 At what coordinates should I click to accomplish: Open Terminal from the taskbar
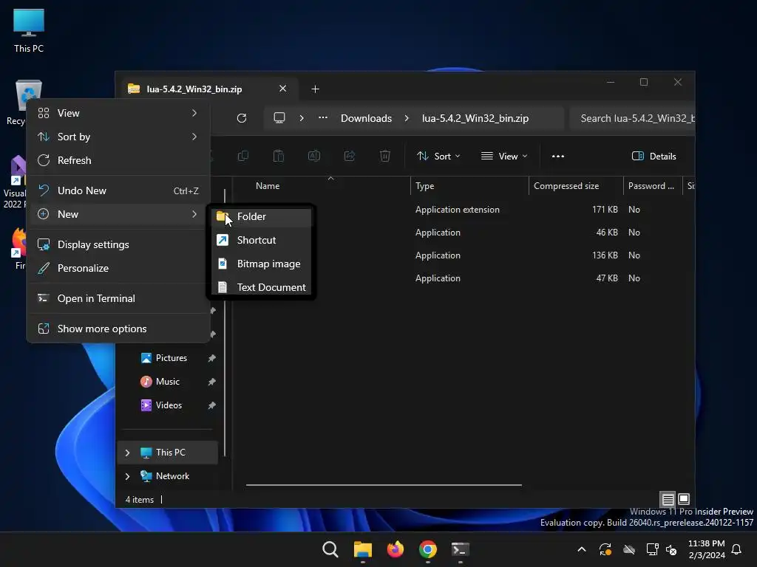460,549
